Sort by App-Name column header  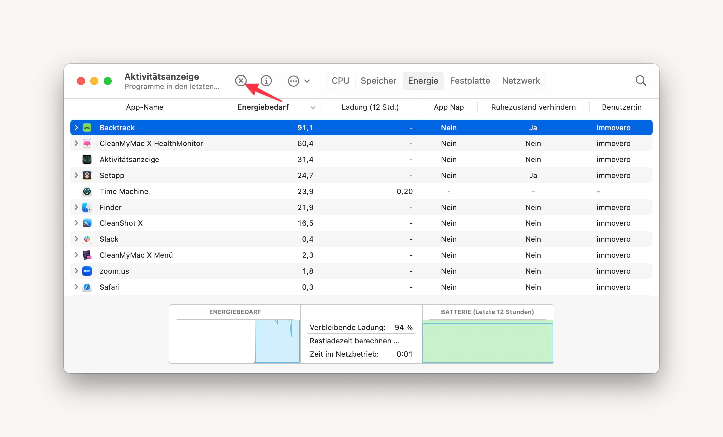pyautogui.click(x=145, y=107)
